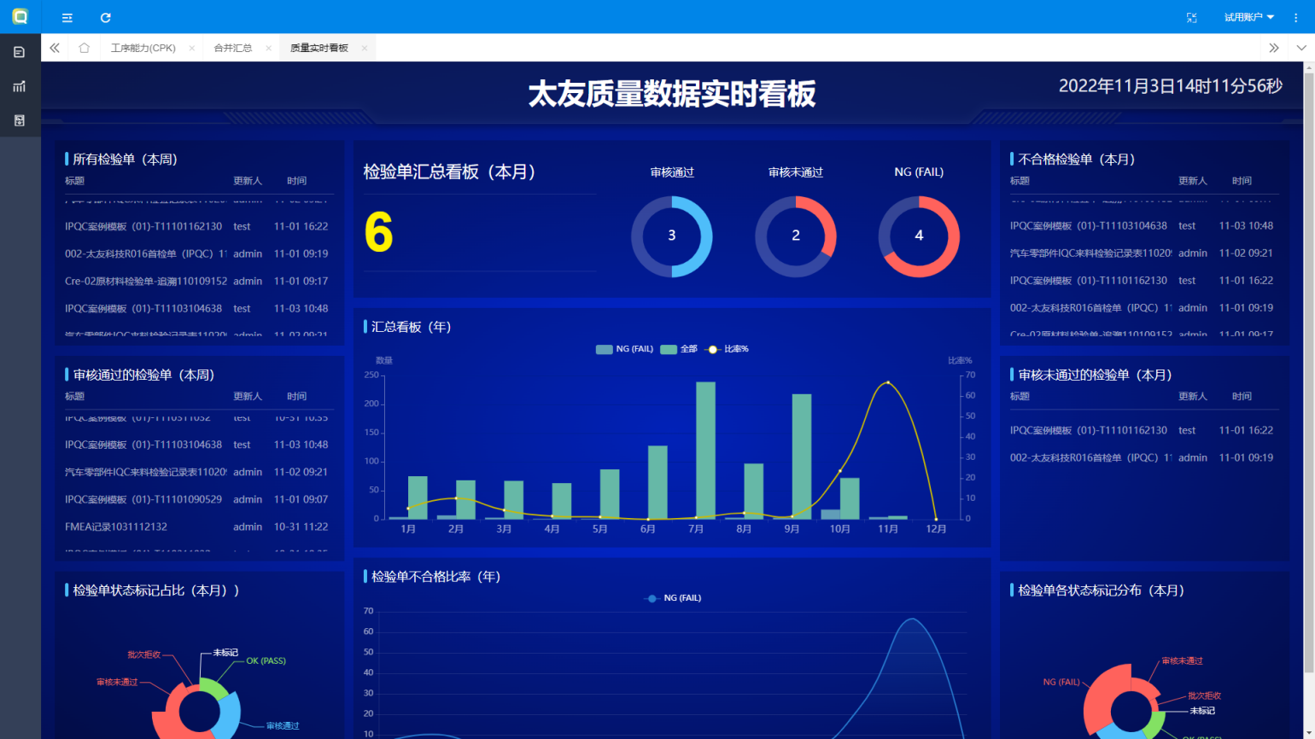Open 002-太友科技R016首检单 row in 所有检验单
This screenshot has height=739, width=1315.
(x=196, y=253)
